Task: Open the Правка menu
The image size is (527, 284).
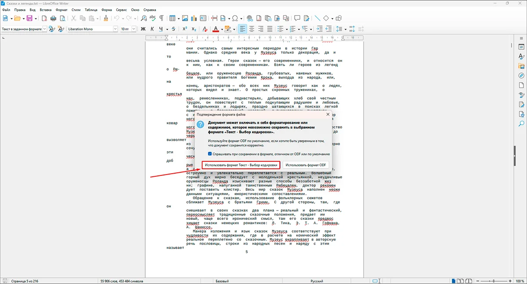Action: 20,9
